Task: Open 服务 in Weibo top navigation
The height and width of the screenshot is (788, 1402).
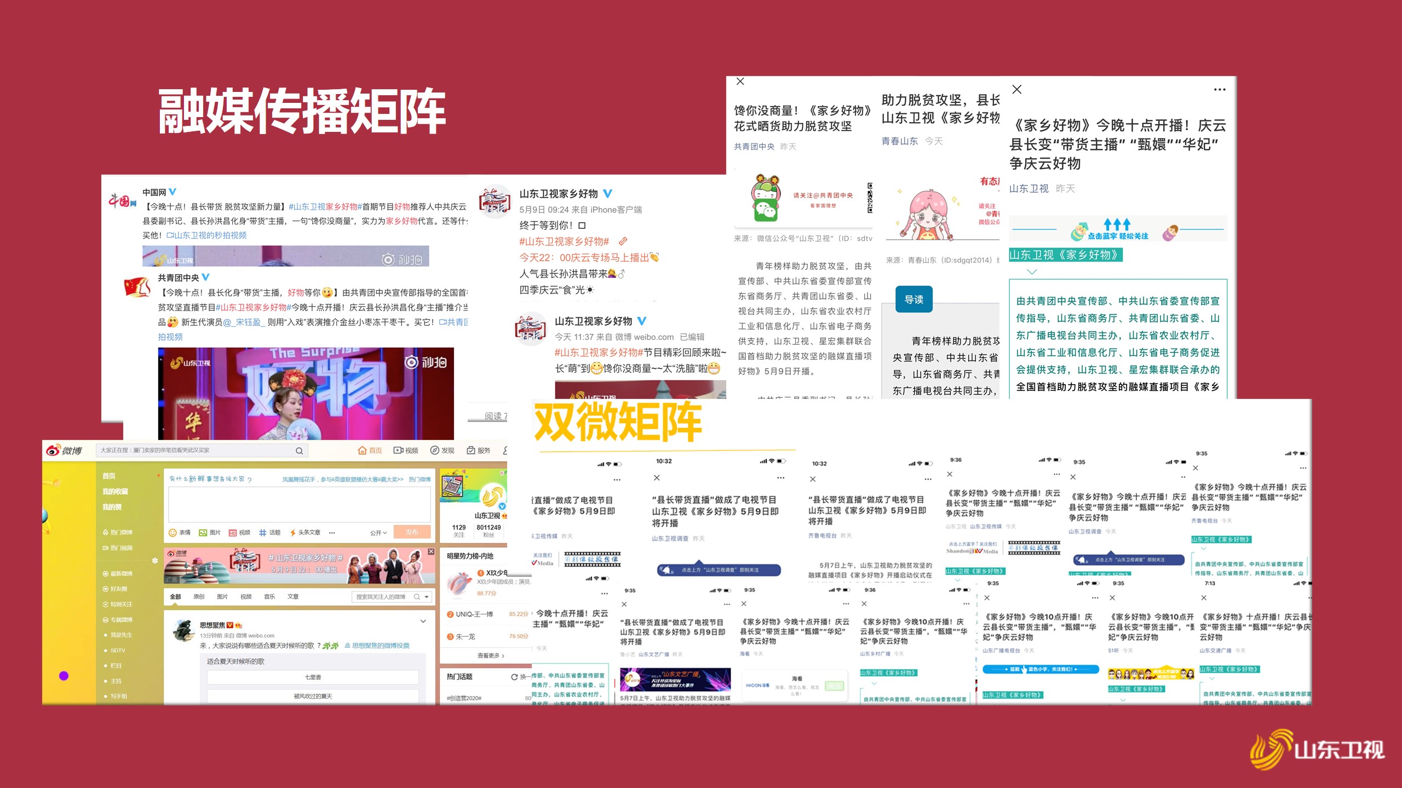Action: pyautogui.click(x=479, y=450)
